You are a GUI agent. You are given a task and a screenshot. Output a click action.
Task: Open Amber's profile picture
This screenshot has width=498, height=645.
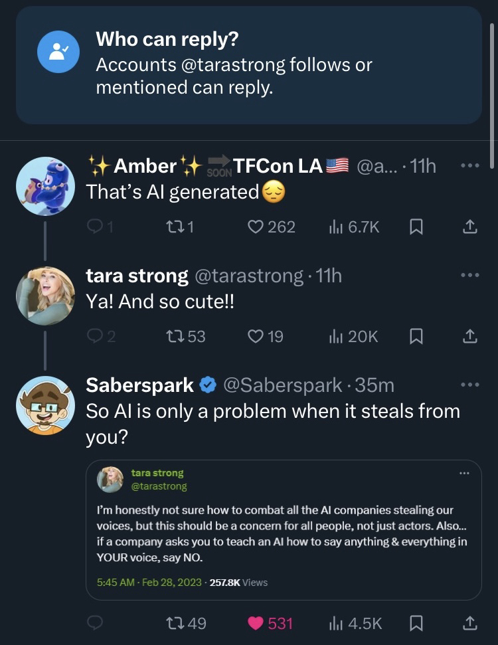pyautogui.click(x=45, y=186)
